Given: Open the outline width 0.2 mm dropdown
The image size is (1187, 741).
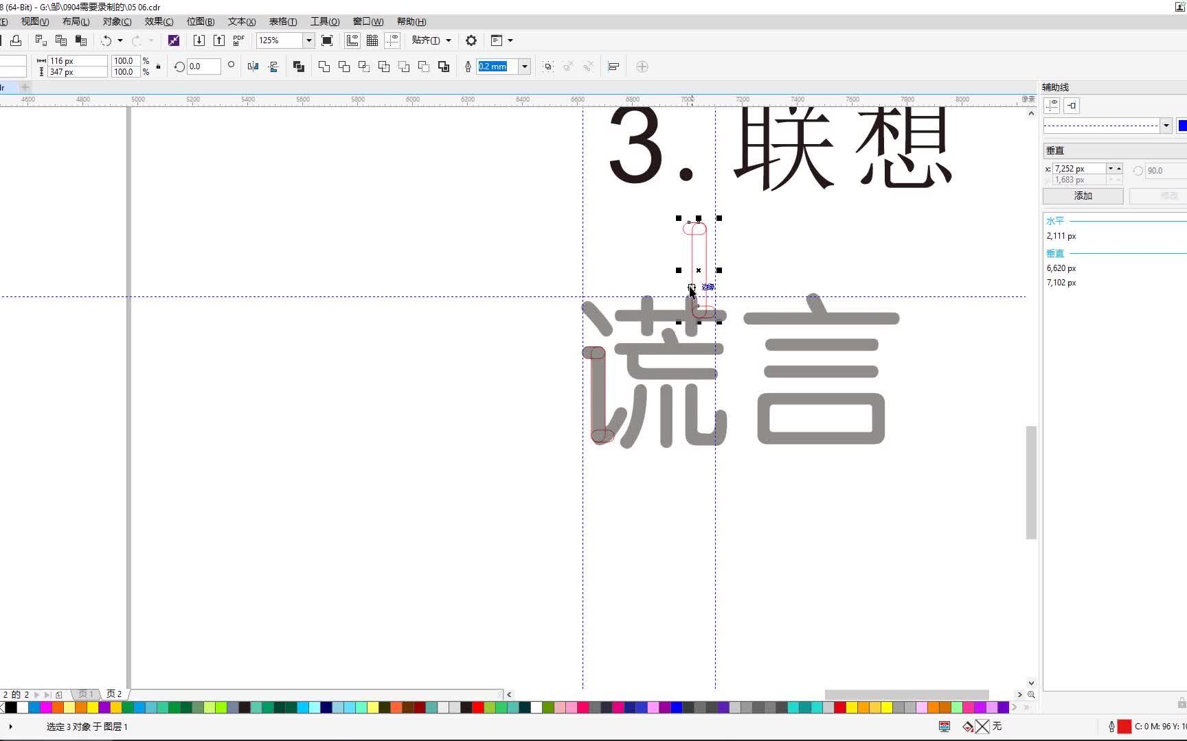Looking at the screenshot, I should [x=525, y=67].
